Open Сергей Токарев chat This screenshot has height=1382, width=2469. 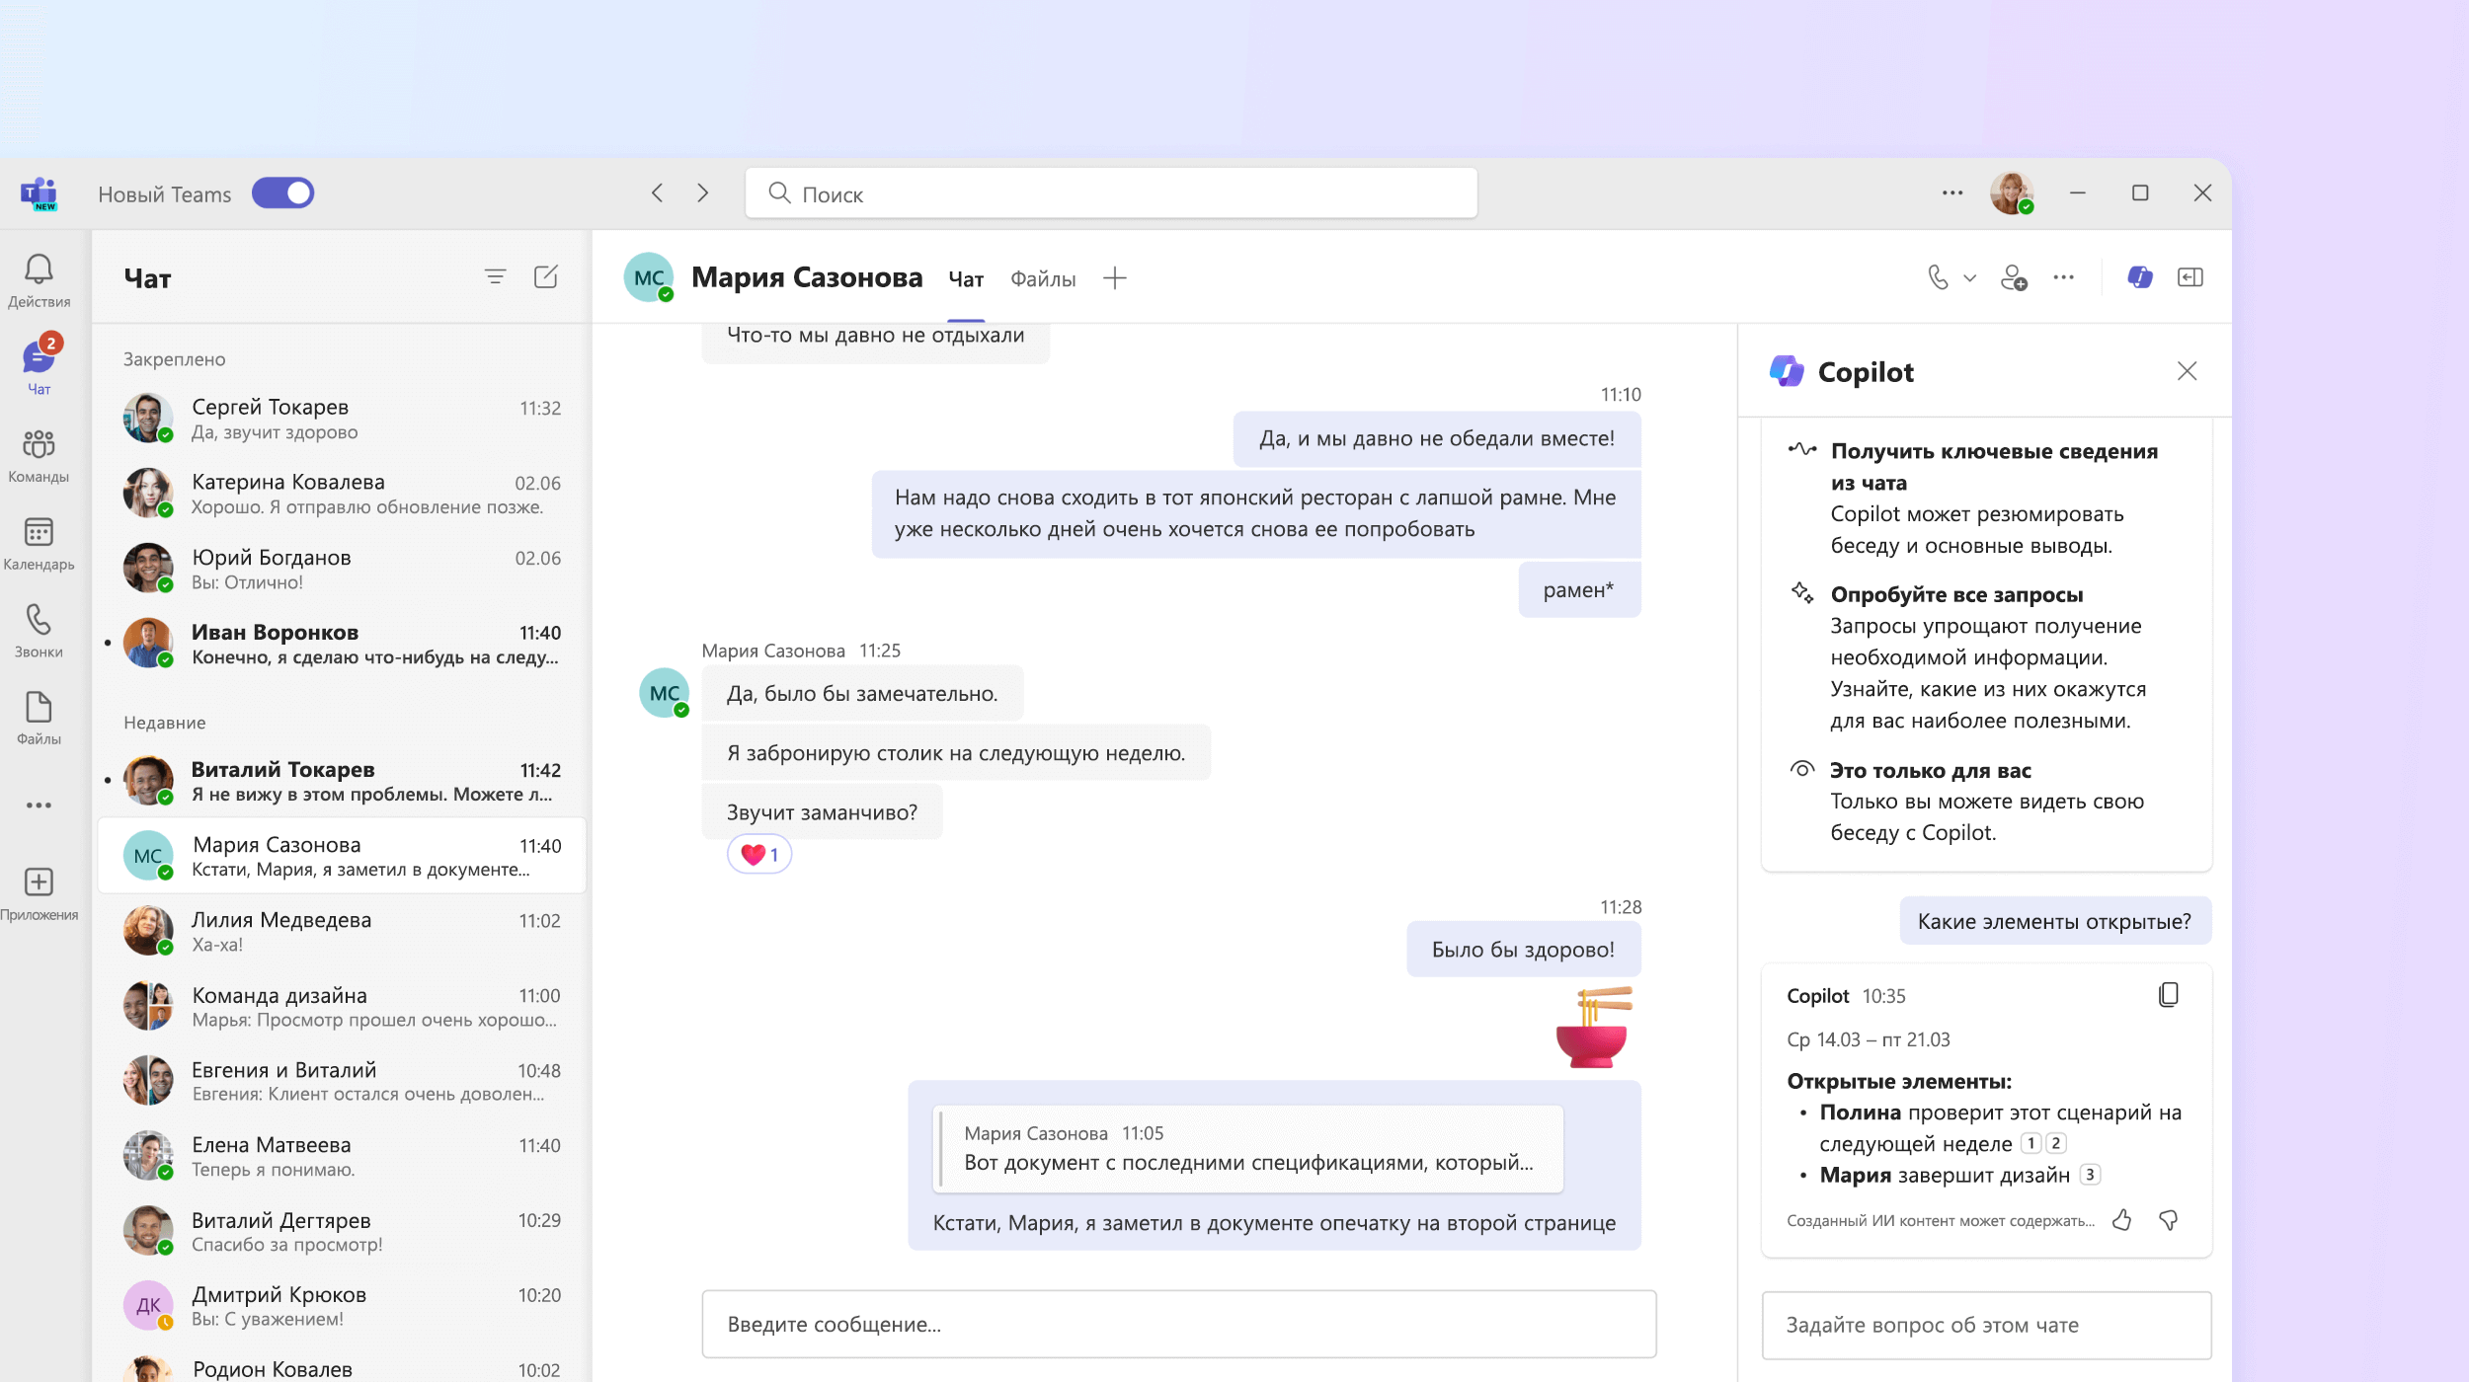pyautogui.click(x=342, y=419)
